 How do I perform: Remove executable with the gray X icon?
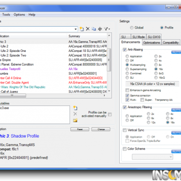coord(75,114)
